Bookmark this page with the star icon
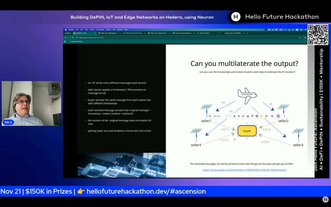Screen dimensions: 331x207 [x=300, y=38]
